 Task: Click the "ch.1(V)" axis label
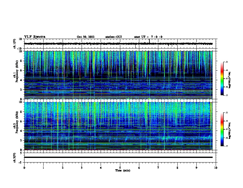(x=15, y=44)
